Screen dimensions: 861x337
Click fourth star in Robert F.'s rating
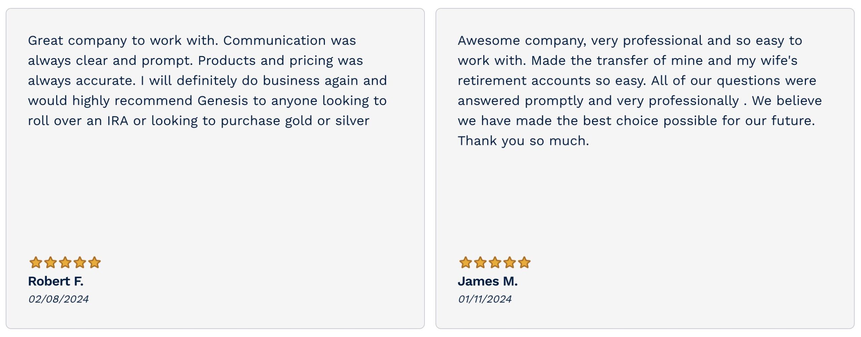(x=80, y=263)
